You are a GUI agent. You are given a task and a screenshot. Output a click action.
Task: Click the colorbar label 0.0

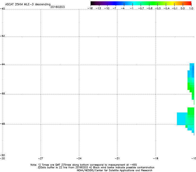[183, 8]
